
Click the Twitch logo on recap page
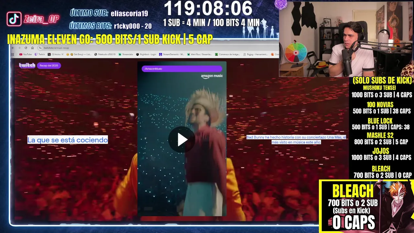(27, 65)
